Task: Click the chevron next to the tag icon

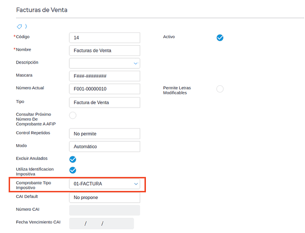Action: 26,26
